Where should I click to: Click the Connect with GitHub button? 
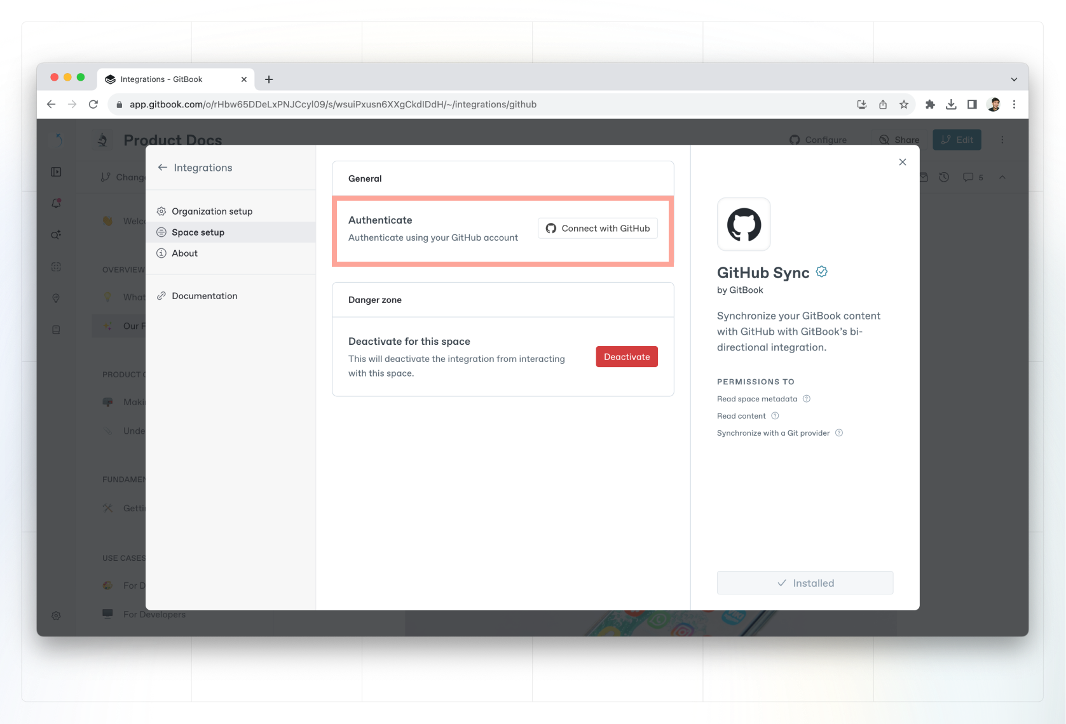(x=598, y=229)
